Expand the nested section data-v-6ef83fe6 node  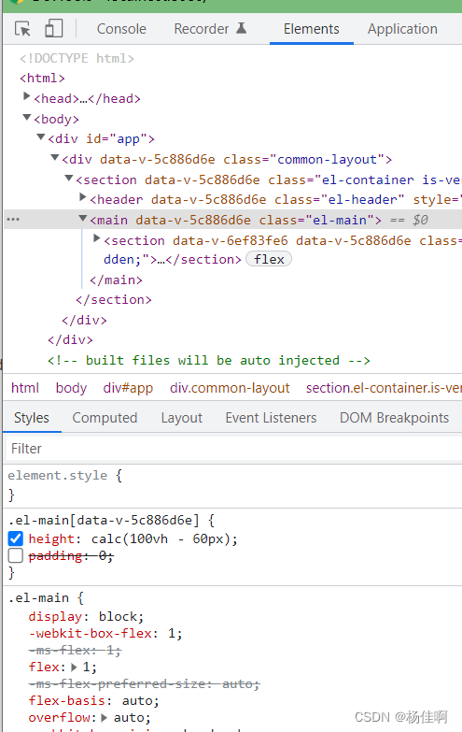point(96,238)
